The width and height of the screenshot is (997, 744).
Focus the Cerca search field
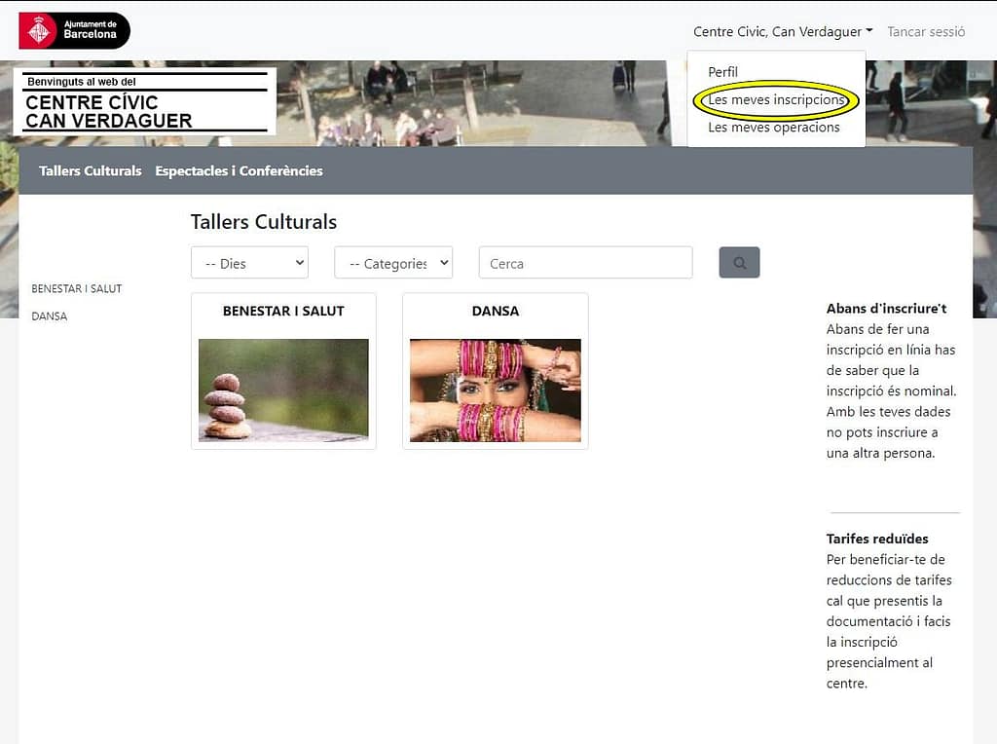(x=585, y=263)
